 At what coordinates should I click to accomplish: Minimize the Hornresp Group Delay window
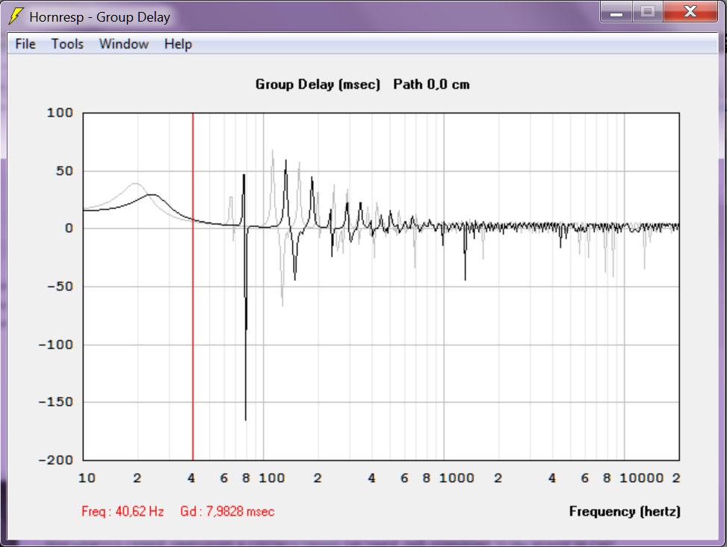pos(616,12)
